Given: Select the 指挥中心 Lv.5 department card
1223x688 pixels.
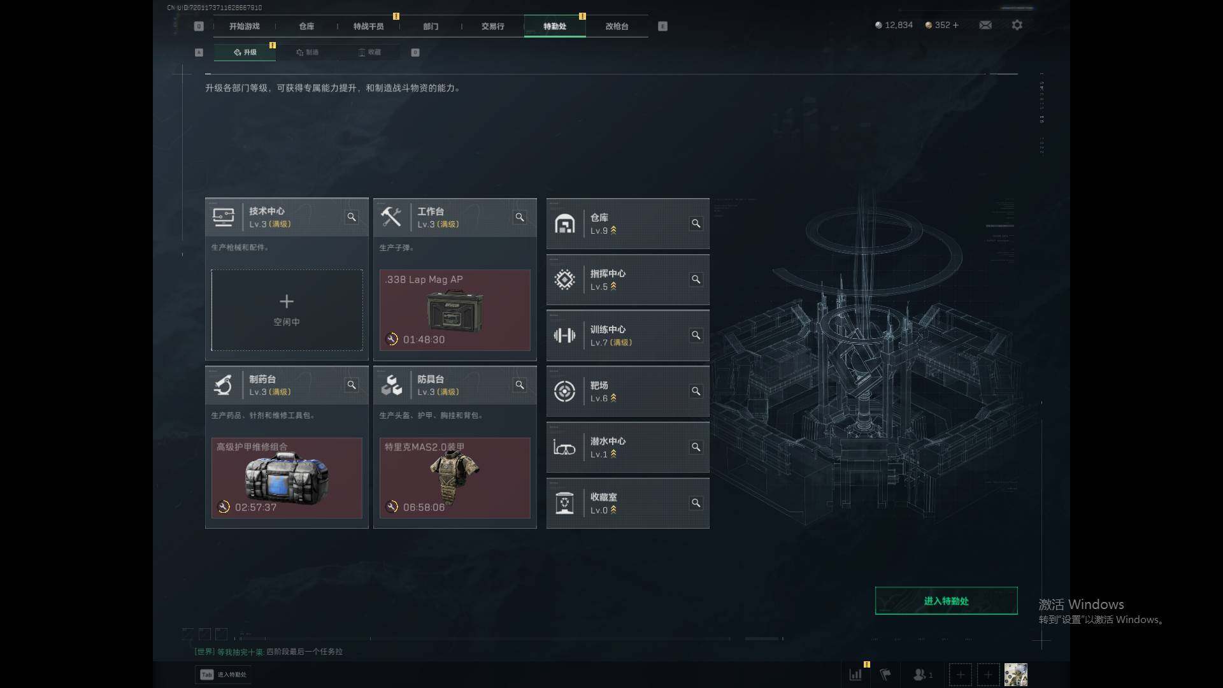Looking at the screenshot, I should 627,280.
